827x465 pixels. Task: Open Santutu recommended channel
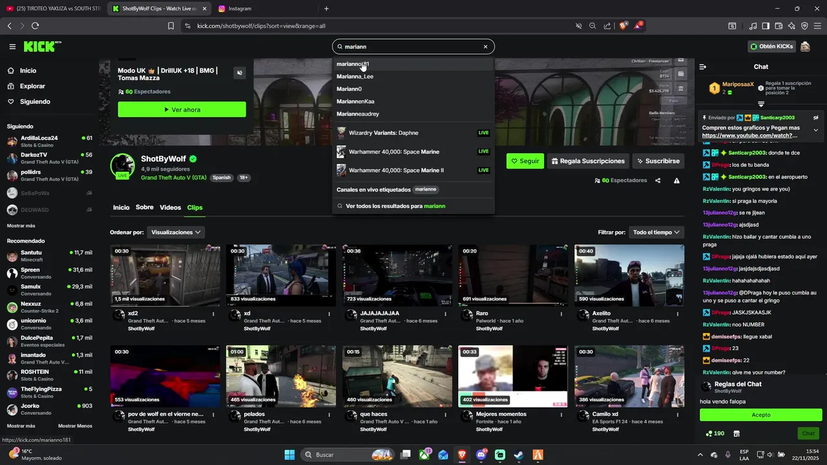coord(49,256)
